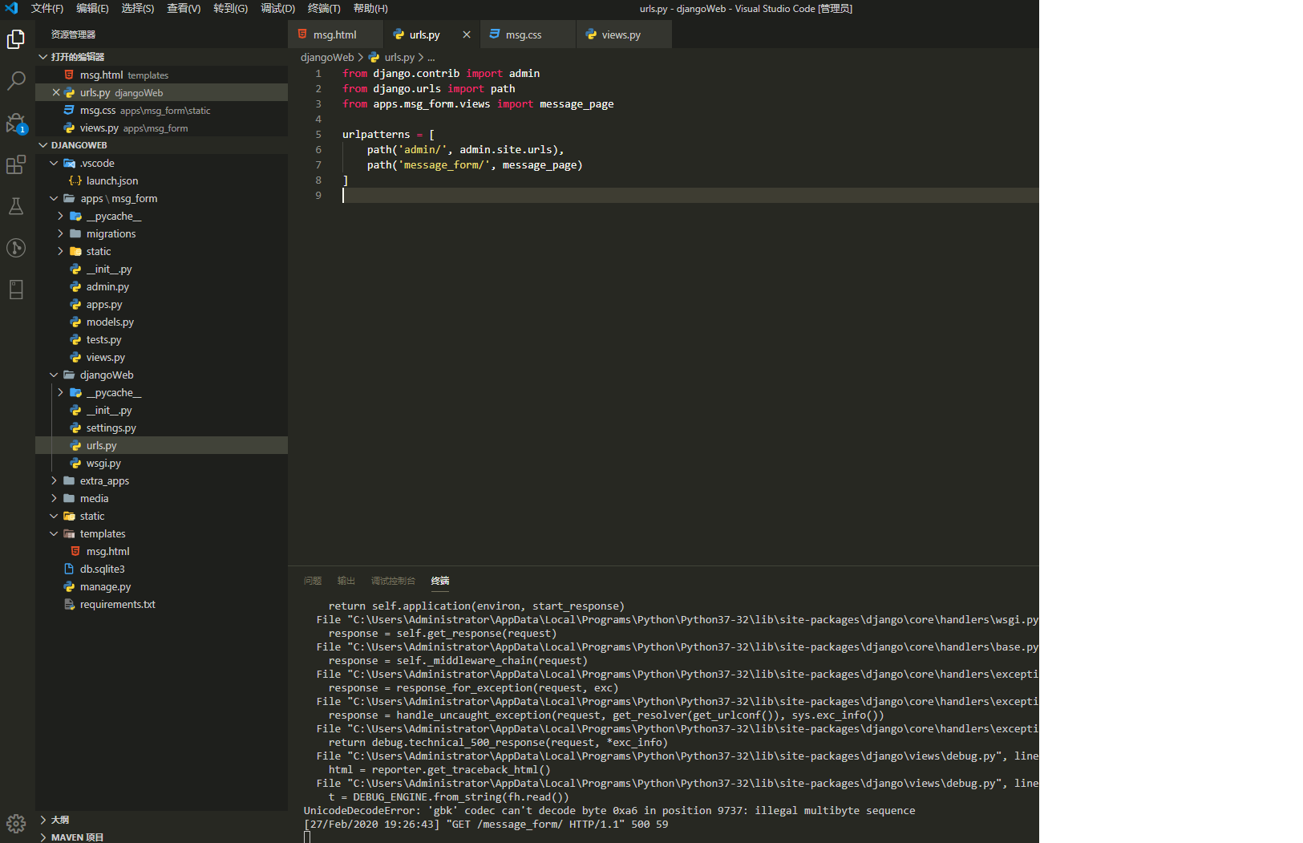This screenshot has height=843, width=1303.
Task: Select msg.css in the open editors list
Action: click(161, 110)
